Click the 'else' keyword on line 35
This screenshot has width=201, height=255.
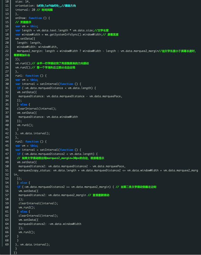point(23,105)
